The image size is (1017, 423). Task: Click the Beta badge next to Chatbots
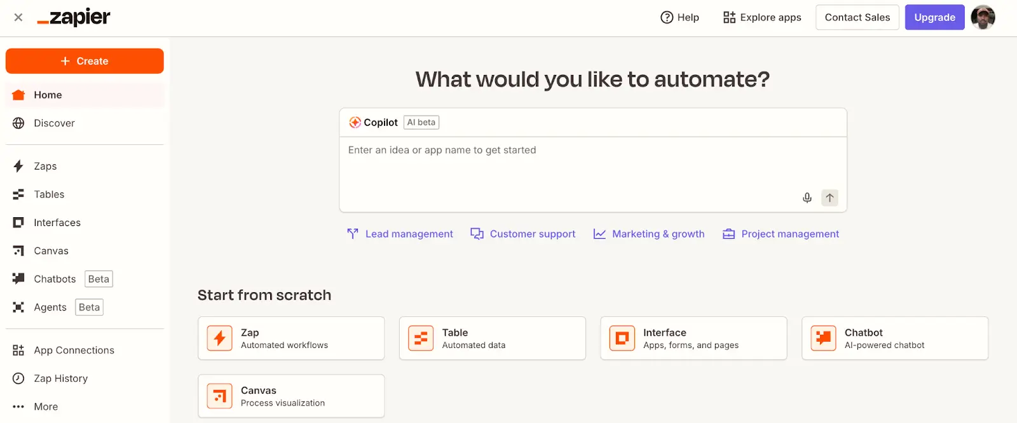pos(99,279)
